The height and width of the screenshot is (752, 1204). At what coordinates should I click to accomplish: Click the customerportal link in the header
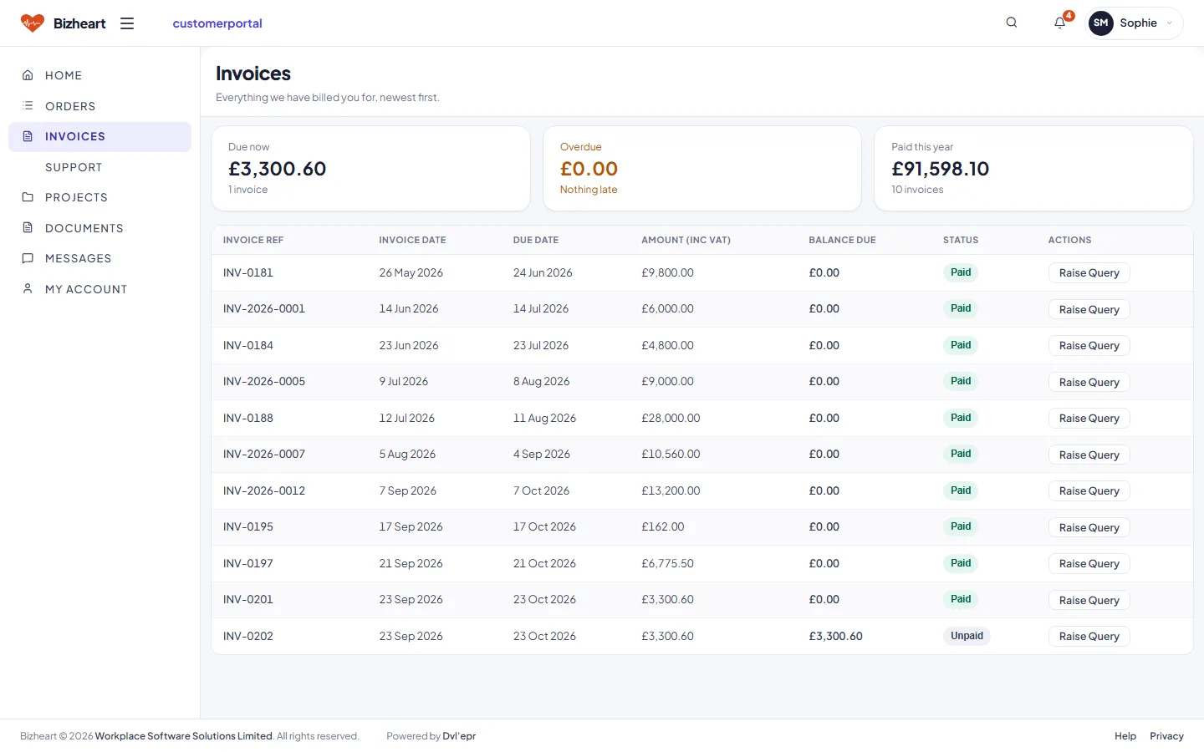pos(217,23)
